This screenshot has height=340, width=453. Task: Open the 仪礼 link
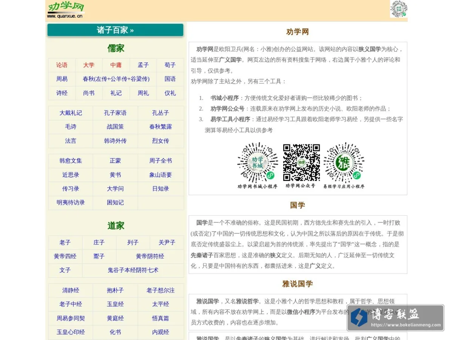pyautogui.click(x=170, y=93)
